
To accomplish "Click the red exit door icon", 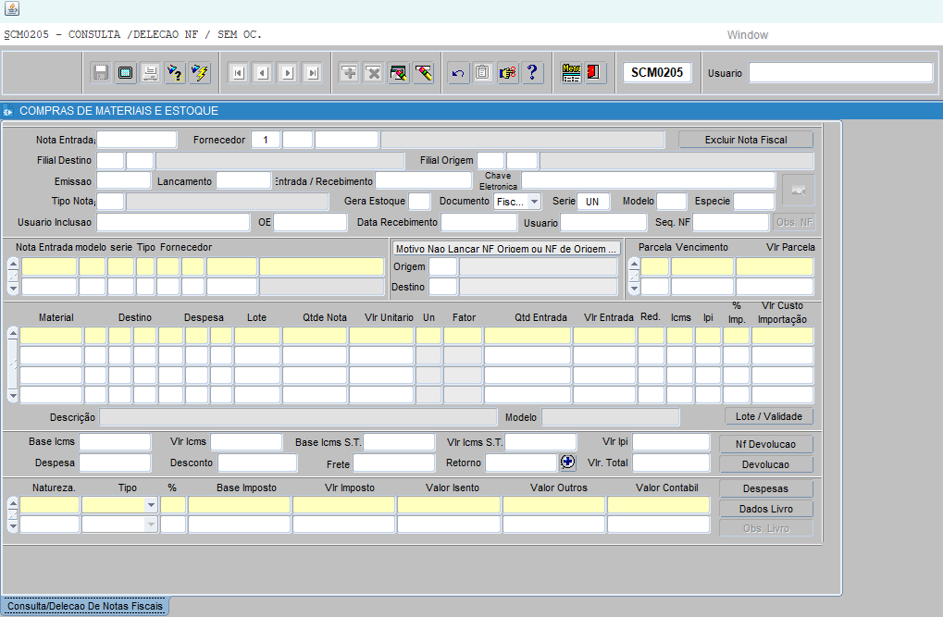I will (595, 73).
